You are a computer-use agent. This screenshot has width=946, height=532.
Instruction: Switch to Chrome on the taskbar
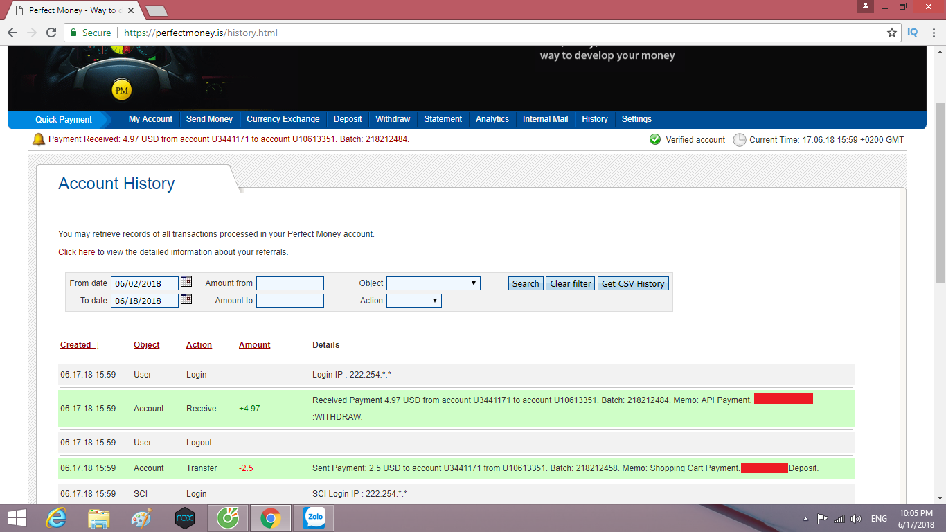coord(270,518)
